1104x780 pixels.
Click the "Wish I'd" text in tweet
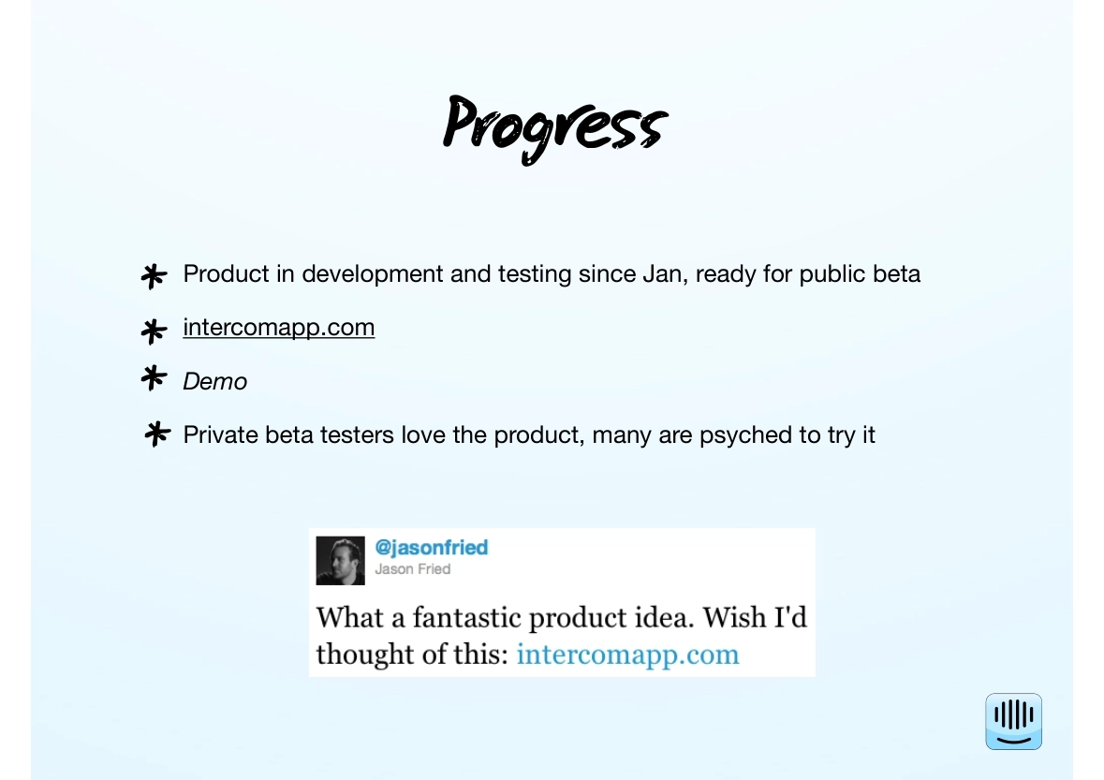pyautogui.click(x=755, y=618)
